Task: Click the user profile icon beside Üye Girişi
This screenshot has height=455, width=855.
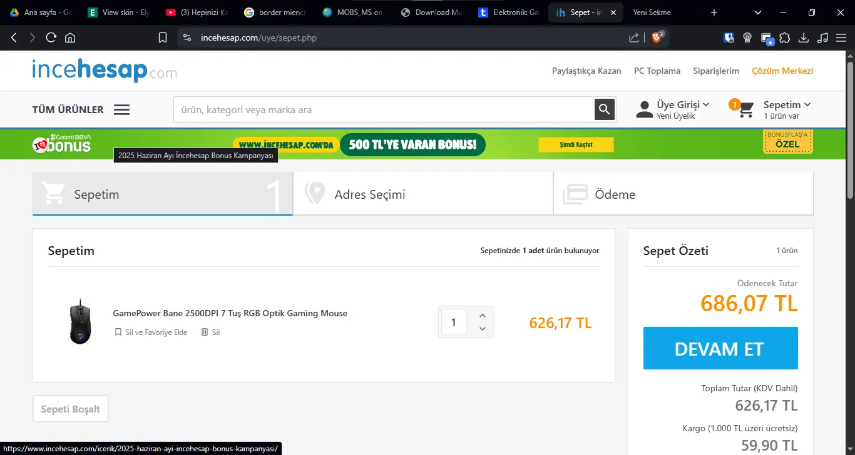Action: pyautogui.click(x=644, y=109)
